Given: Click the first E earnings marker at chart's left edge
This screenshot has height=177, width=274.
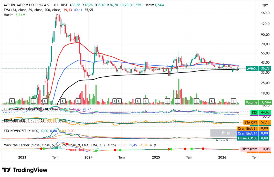Looking at the screenshot, I should 12,101.
